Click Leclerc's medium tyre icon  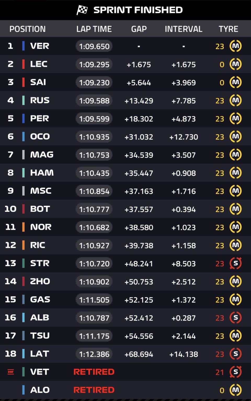tap(236, 64)
